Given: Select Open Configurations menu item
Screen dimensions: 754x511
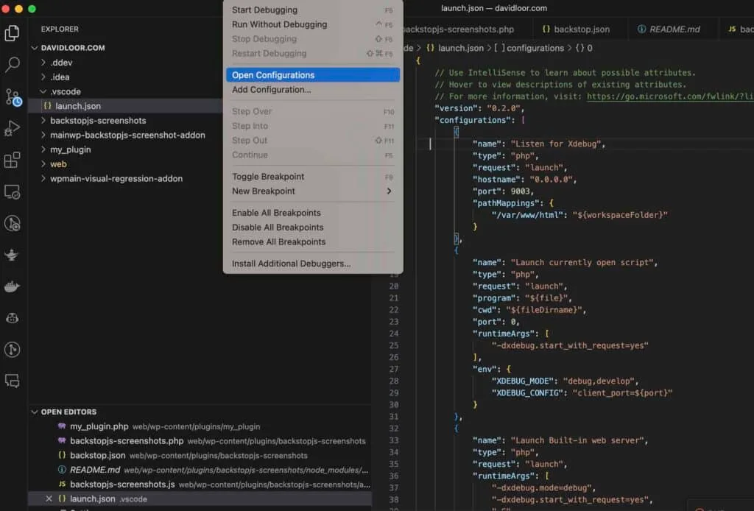Looking at the screenshot, I should tap(312, 75).
